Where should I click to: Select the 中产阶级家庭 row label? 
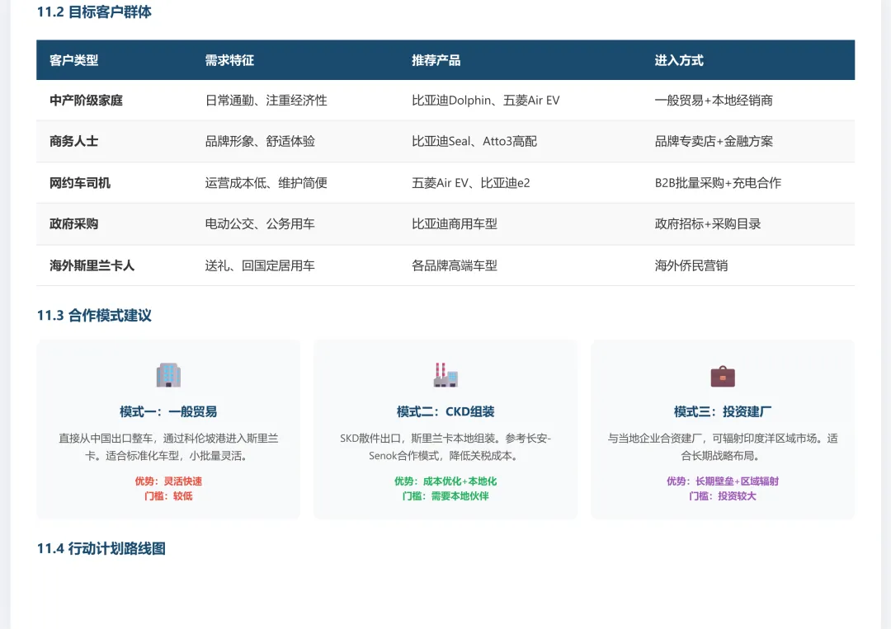coord(87,101)
